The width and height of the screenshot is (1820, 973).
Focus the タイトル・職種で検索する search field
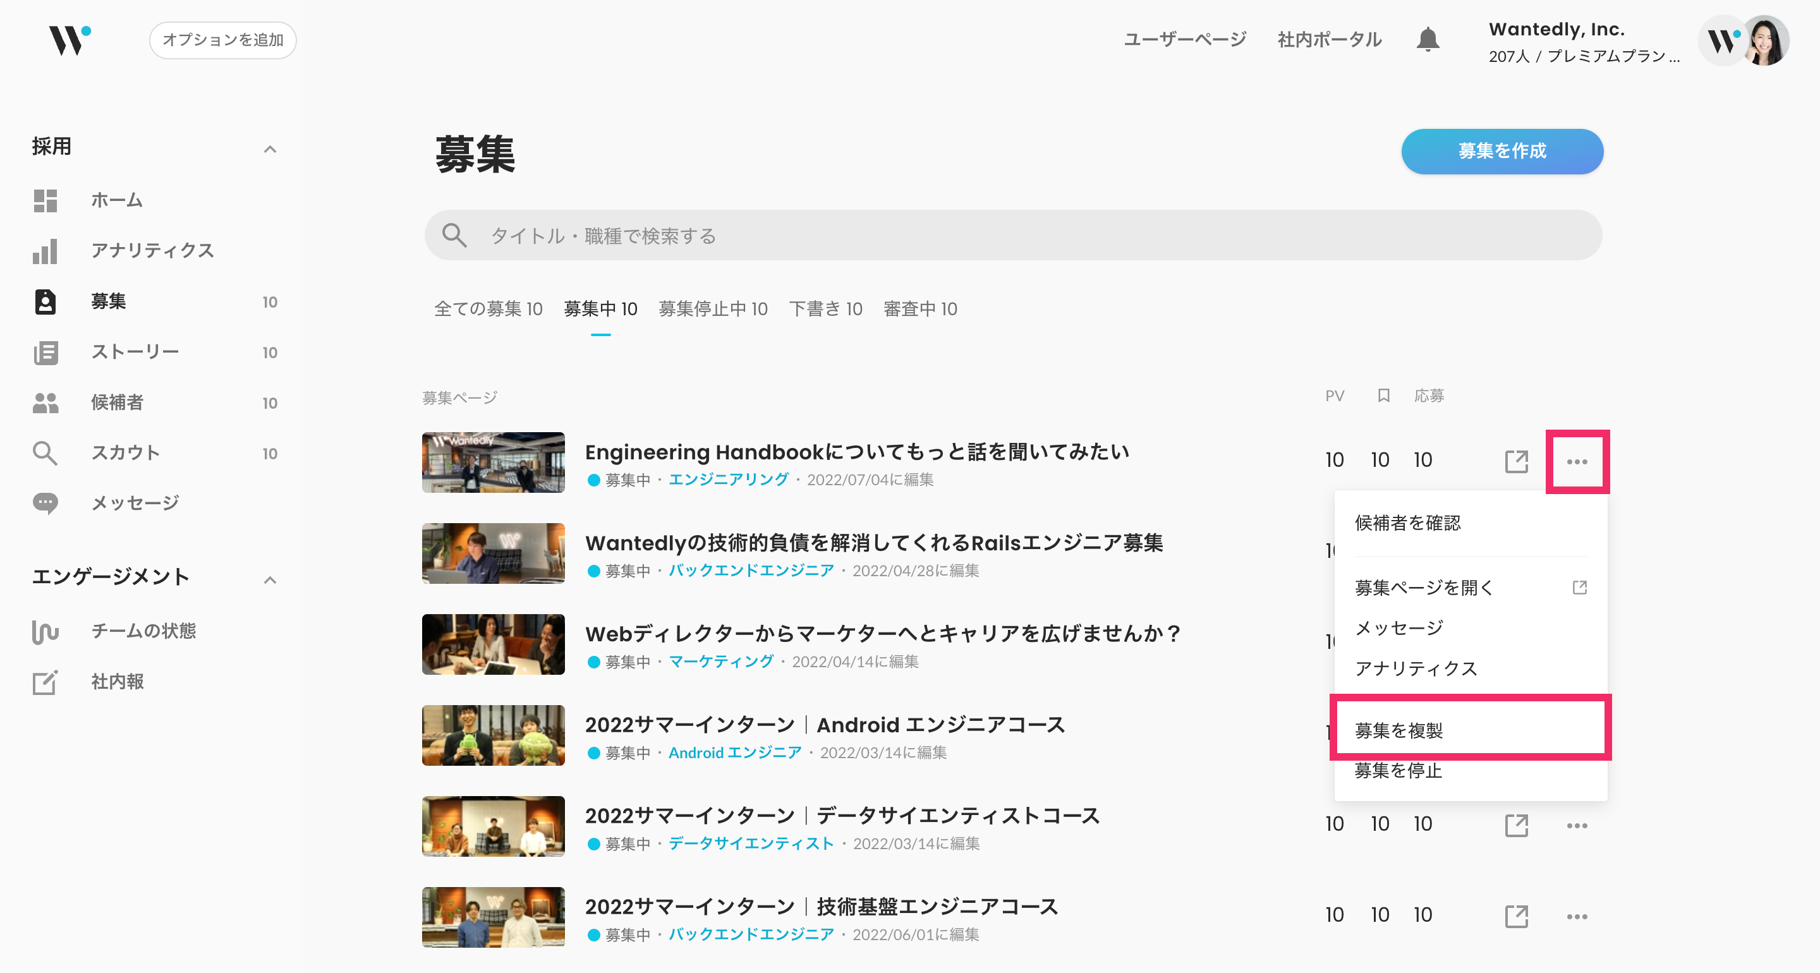tap(1013, 235)
